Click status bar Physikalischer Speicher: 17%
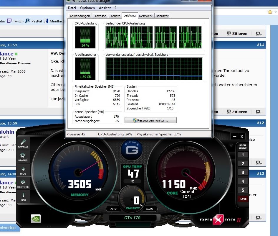278x236 pixels. coord(159,134)
